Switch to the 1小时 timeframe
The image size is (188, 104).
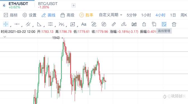pos(146,15)
